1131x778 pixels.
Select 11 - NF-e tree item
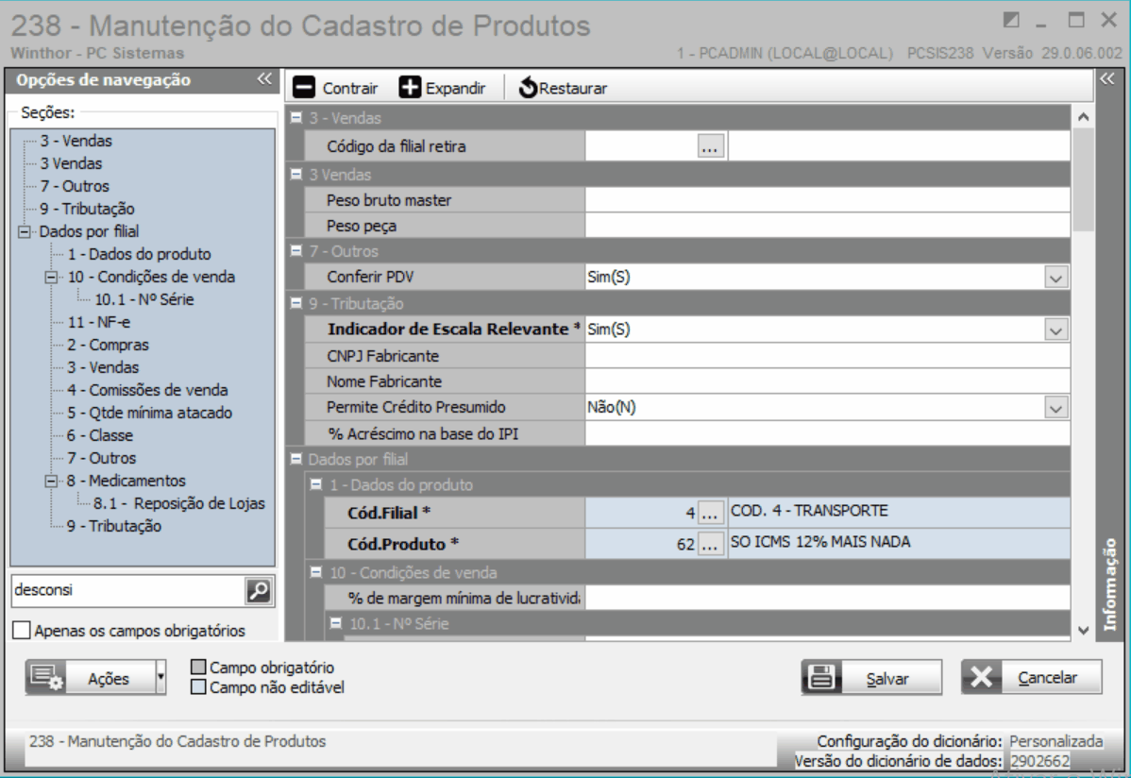coord(99,322)
